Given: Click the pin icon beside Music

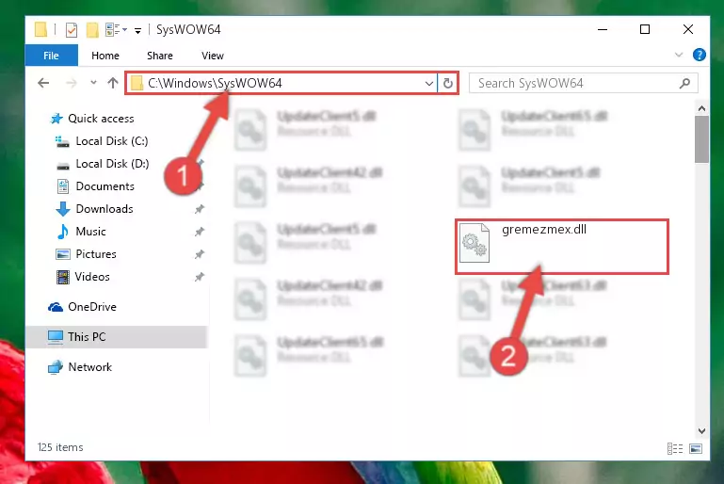Looking at the screenshot, I should pyautogui.click(x=199, y=232).
